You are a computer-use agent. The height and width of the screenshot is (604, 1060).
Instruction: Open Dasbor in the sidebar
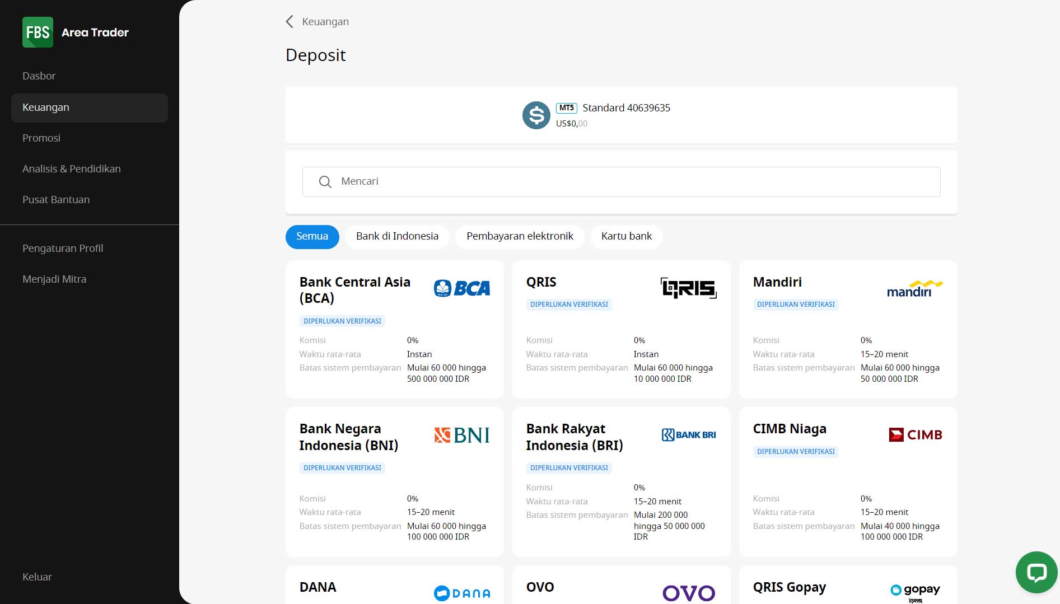(x=39, y=76)
